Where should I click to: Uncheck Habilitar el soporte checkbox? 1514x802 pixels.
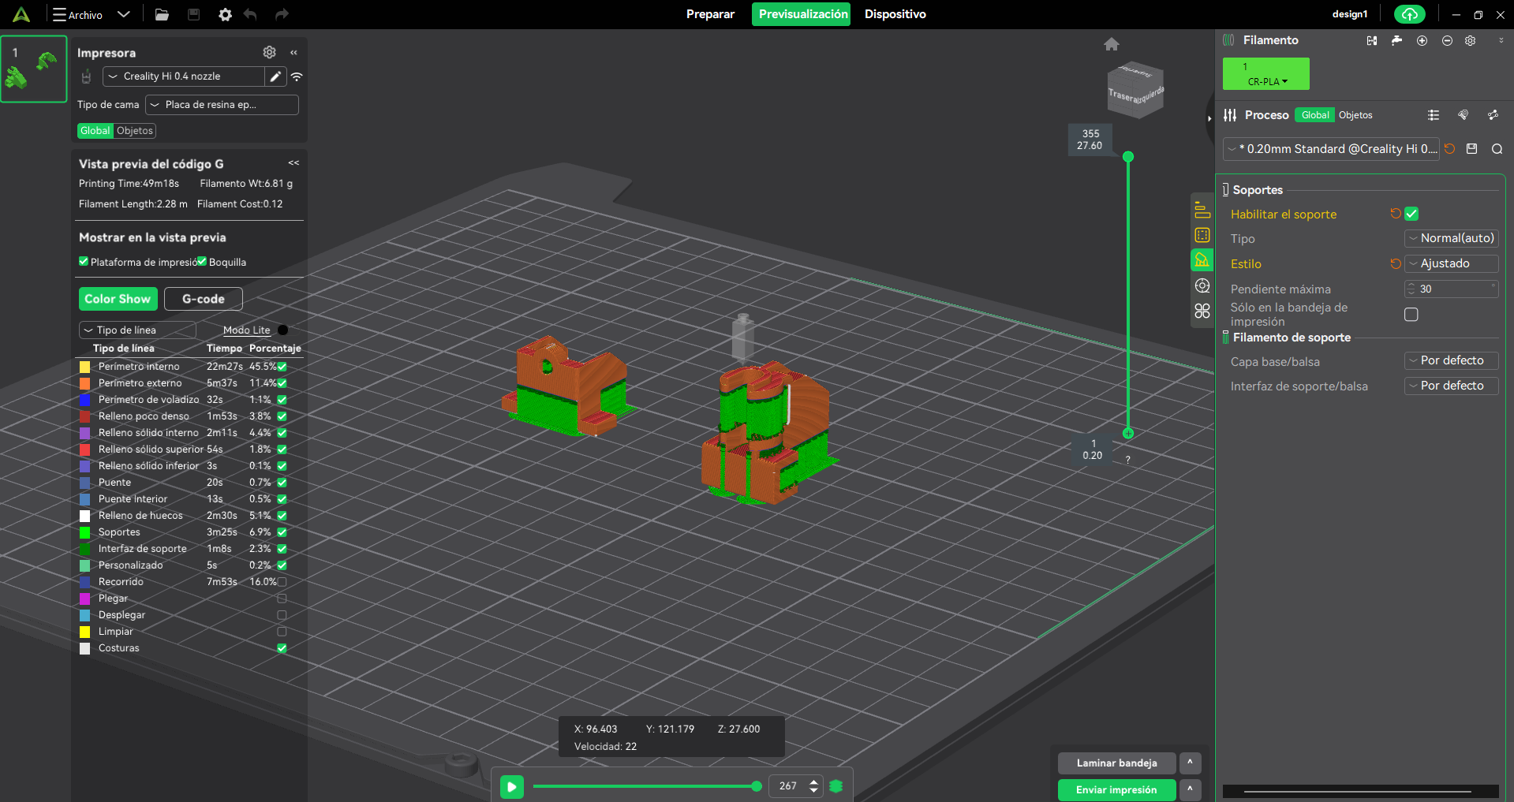click(x=1411, y=214)
